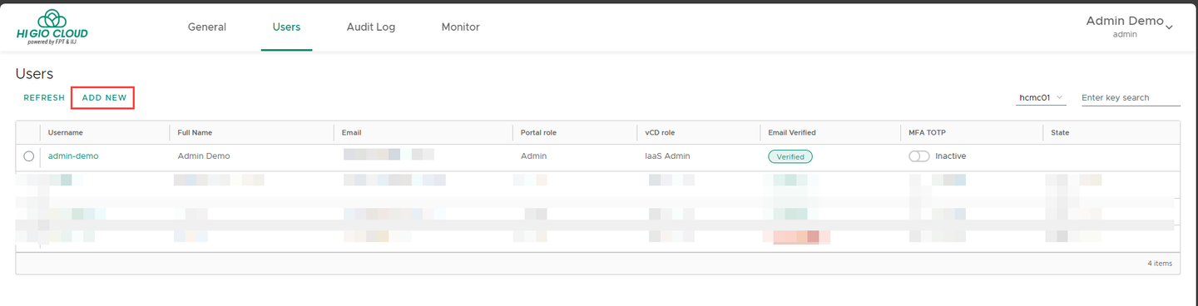
Task: Focus the Enter key search field
Action: point(1130,97)
